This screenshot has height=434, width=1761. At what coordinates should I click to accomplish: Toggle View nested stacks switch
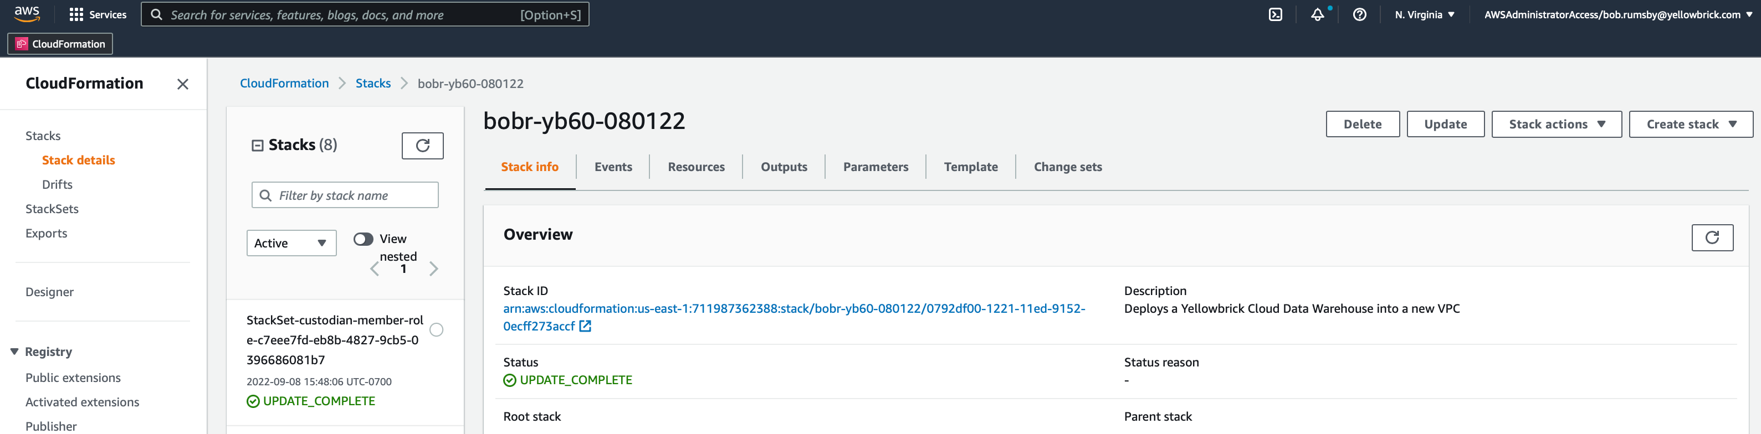point(363,239)
